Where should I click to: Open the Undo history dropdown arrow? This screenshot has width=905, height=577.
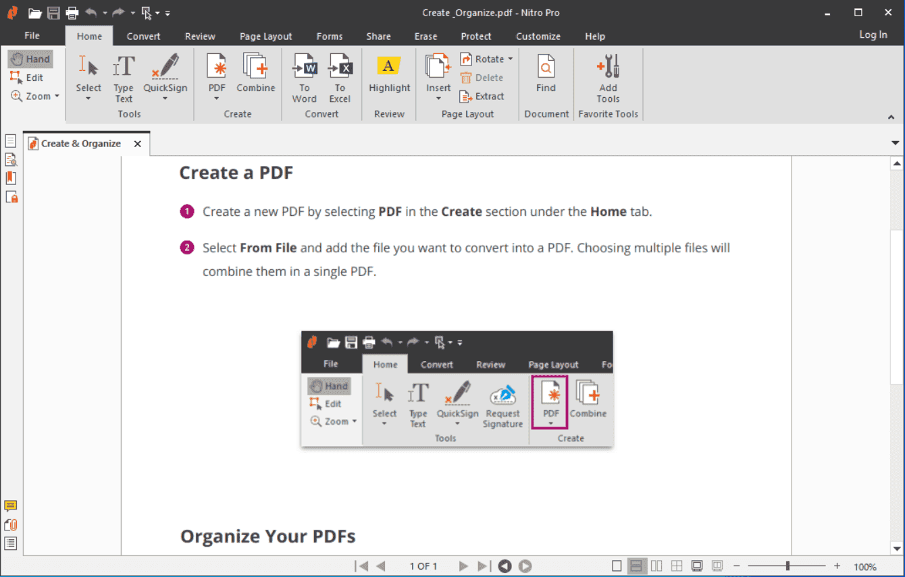105,13
